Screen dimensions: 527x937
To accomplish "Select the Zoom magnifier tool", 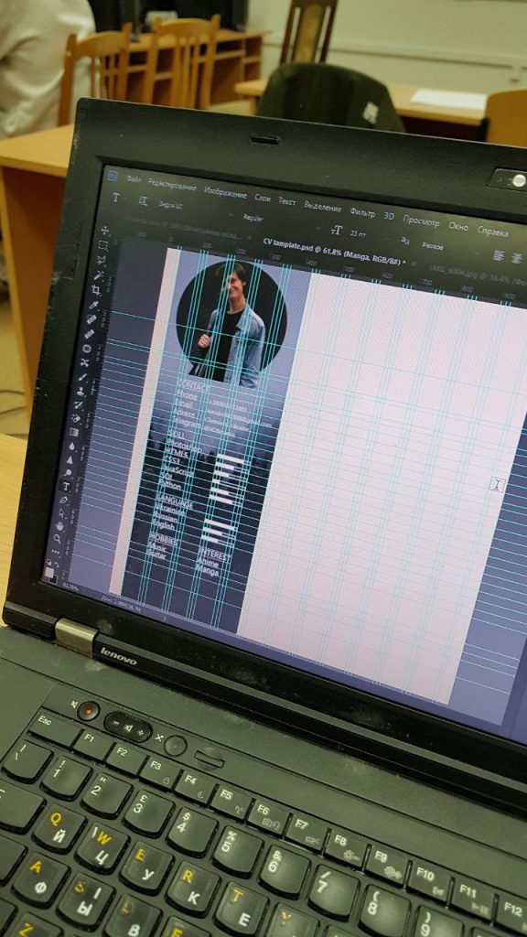I will (x=58, y=539).
